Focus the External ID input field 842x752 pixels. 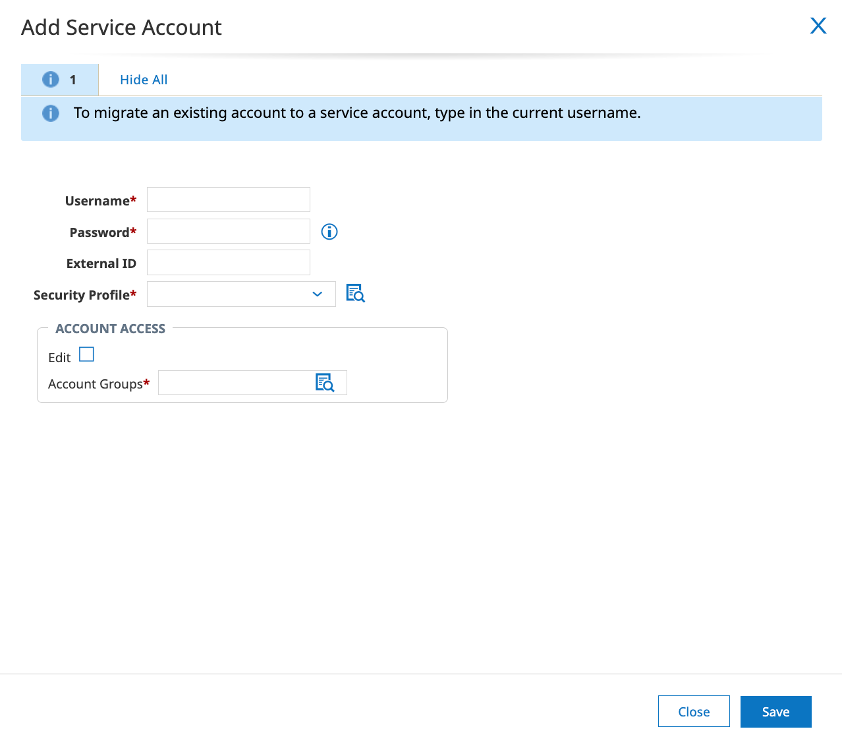pyautogui.click(x=229, y=262)
